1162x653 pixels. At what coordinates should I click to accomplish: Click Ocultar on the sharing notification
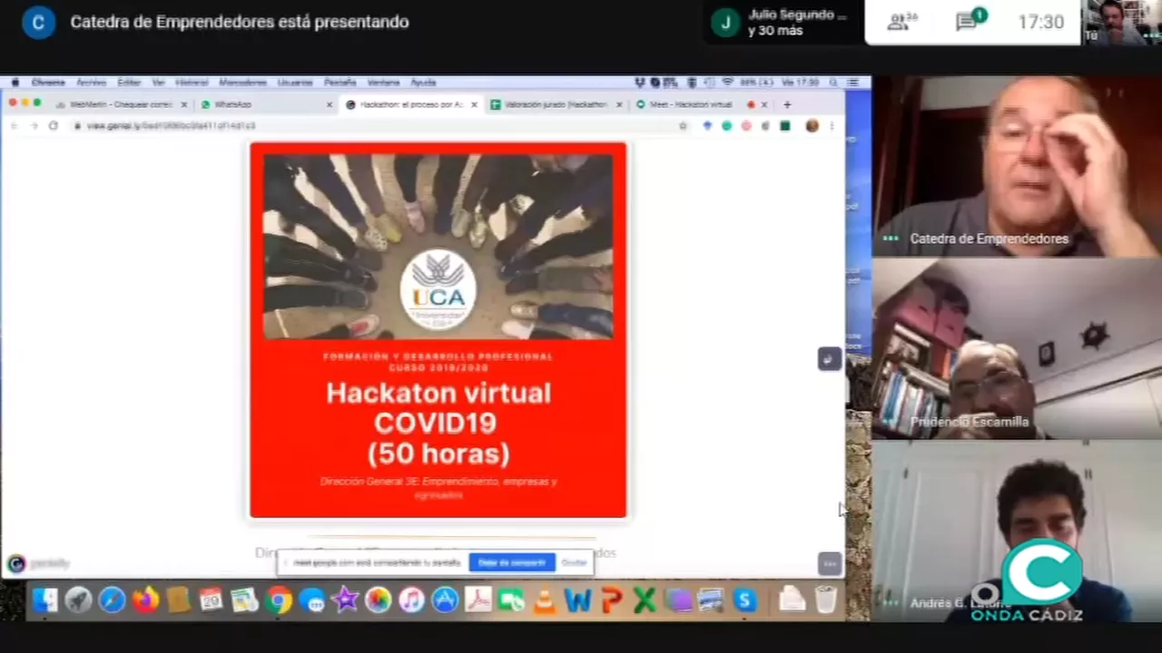[574, 563]
